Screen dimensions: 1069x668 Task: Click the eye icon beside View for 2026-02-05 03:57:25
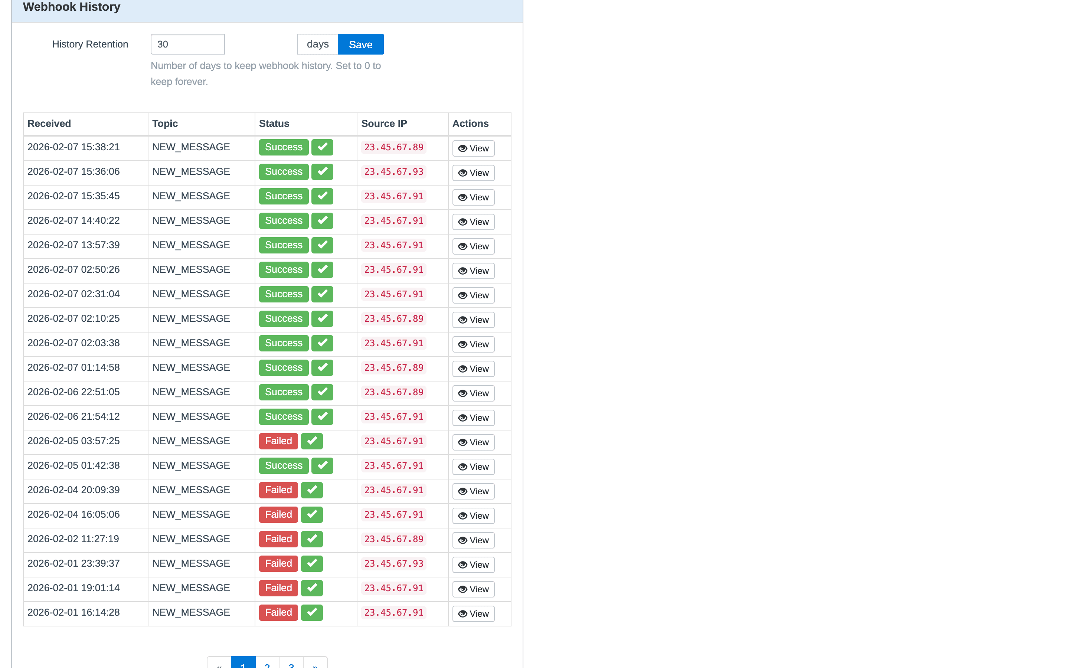click(x=462, y=442)
